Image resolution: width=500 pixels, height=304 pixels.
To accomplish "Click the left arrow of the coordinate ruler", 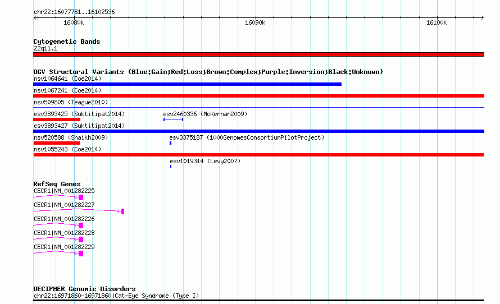I will 35,18.
